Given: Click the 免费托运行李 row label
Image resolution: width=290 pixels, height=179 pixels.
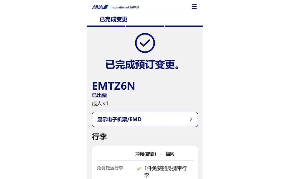Looking at the screenshot, I should 110,168.
